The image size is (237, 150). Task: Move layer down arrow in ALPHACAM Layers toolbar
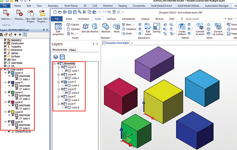coord(20,35)
